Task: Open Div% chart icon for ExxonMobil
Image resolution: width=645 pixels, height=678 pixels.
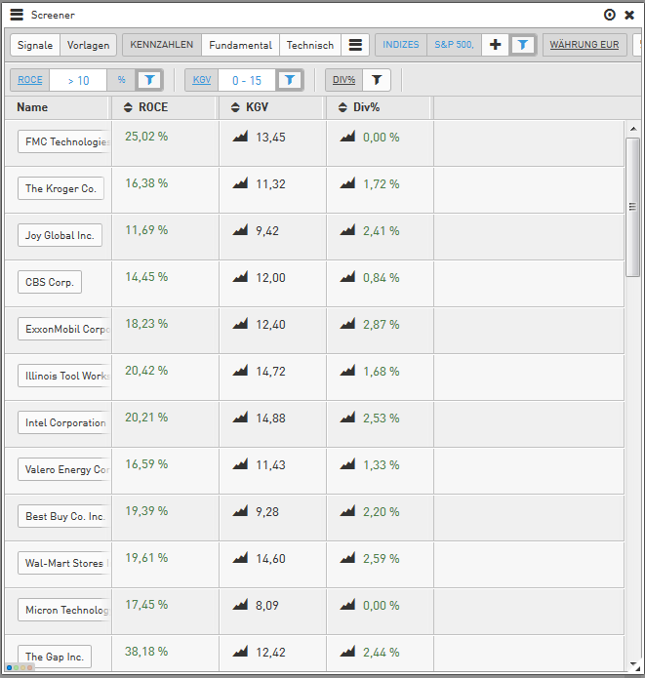Action: pos(347,324)
